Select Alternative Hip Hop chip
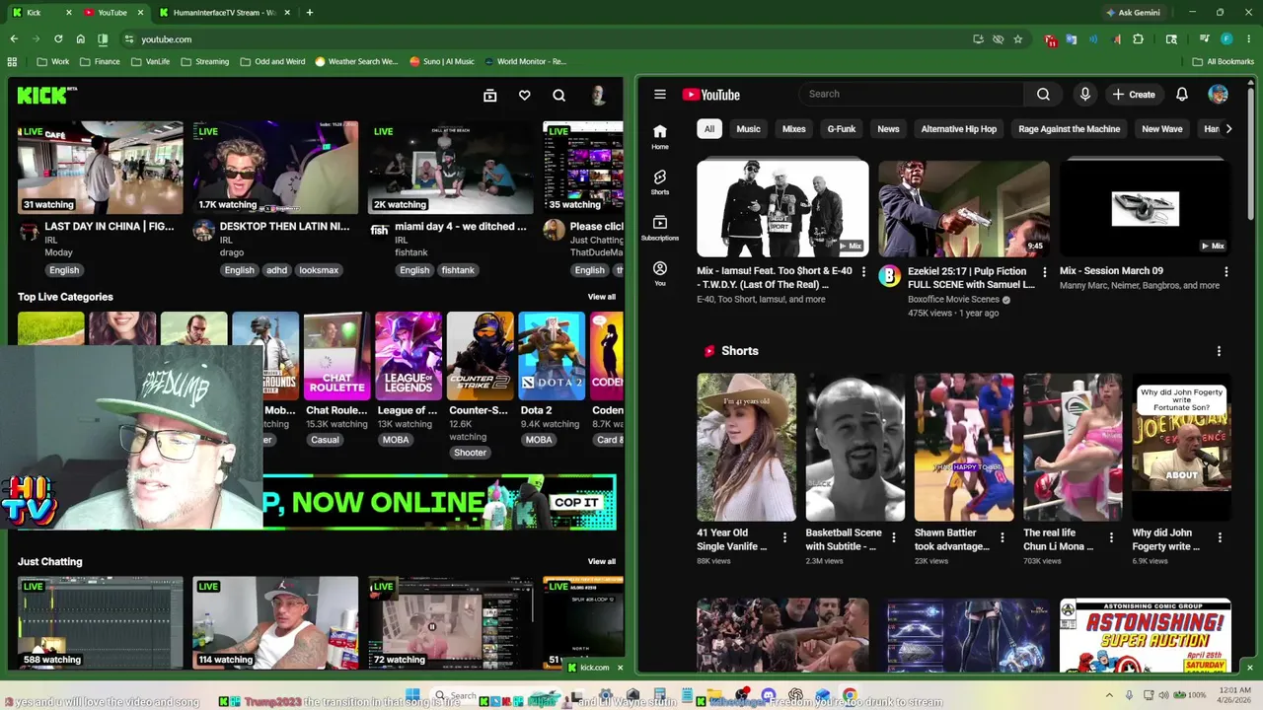This screenshot has width=1263, height=710. [x=959, y=129]
